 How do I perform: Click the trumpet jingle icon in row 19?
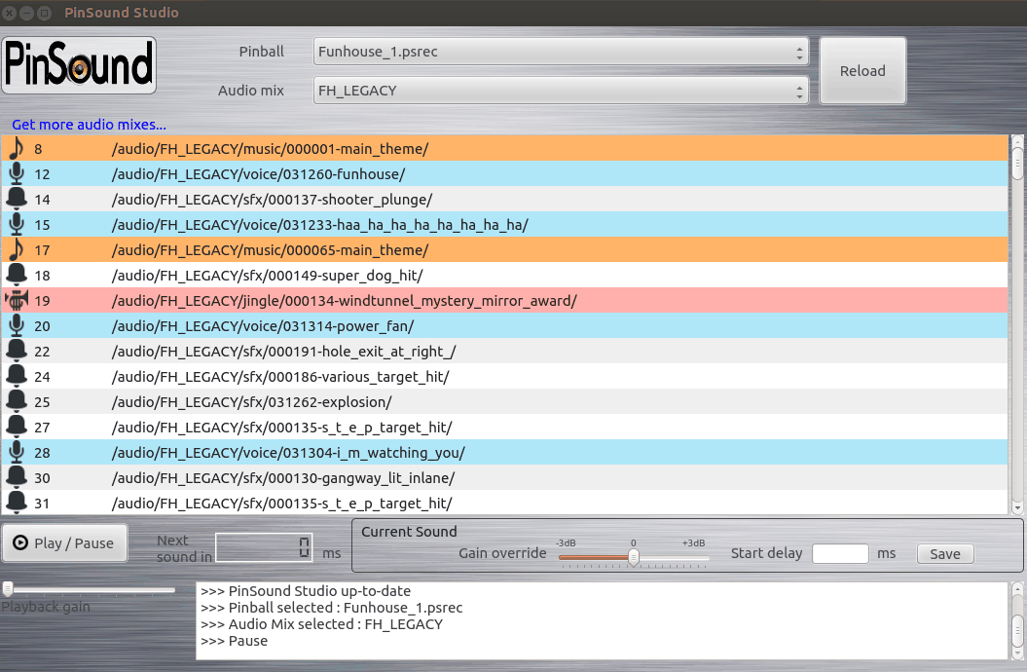(17, 301)
